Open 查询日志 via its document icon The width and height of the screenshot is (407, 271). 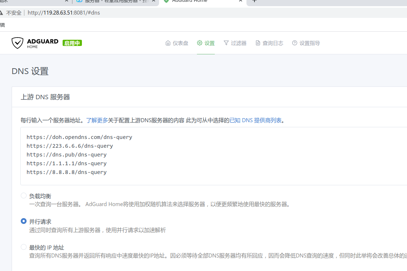pos(258,43)
